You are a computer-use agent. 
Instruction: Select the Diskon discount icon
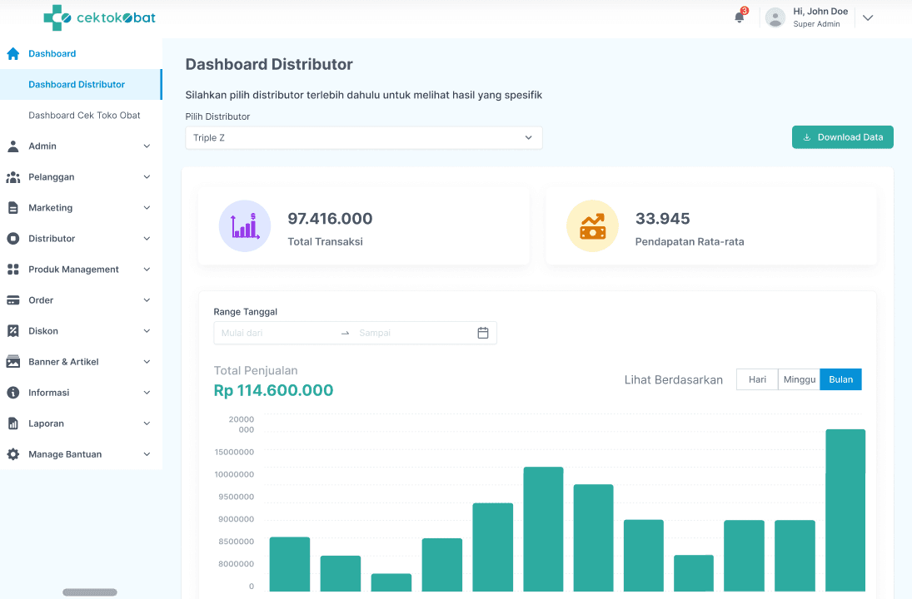tap(12, 330)
